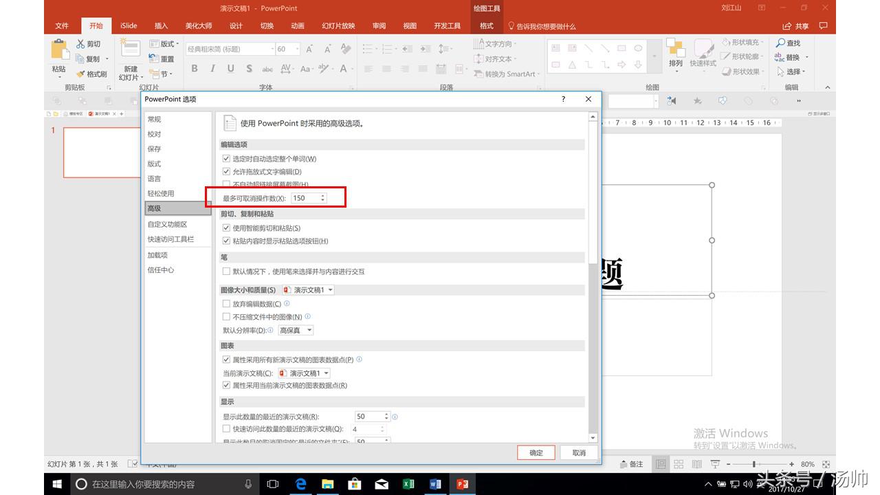Image resolution: width=880 pixels, height=495 pixels.
Task: Open File Explorer from the taskbar
Action: [x=327, y=484]
